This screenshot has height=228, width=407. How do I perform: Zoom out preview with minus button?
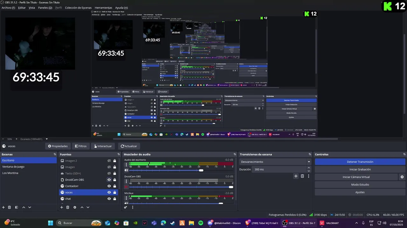(x=3, y=139)
